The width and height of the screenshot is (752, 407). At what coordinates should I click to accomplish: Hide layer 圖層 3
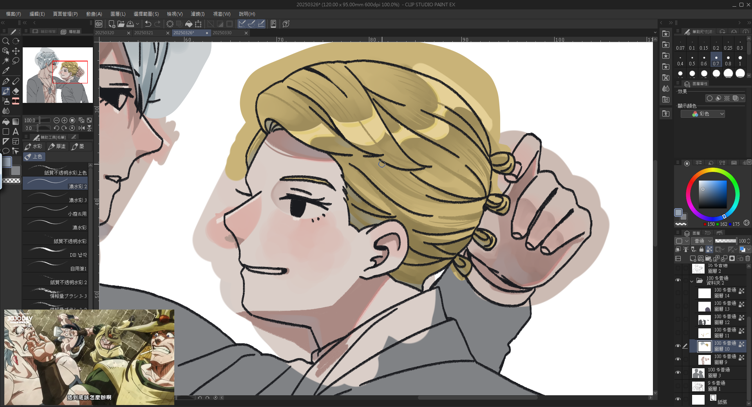click(x=678, y=373)
